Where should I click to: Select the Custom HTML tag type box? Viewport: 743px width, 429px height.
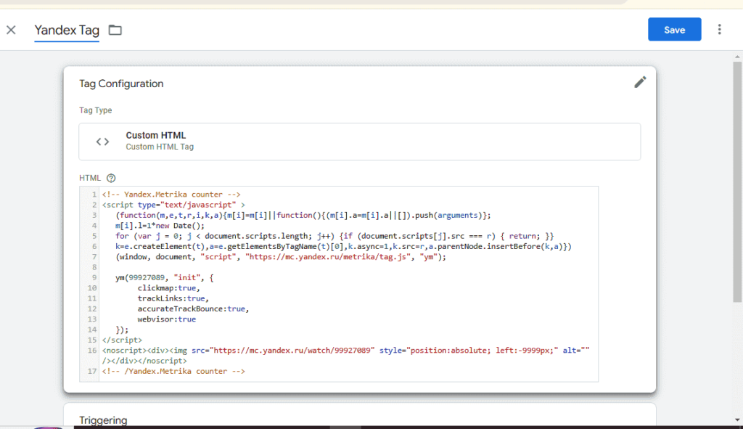pyautogui.click(x=360, y=142)
